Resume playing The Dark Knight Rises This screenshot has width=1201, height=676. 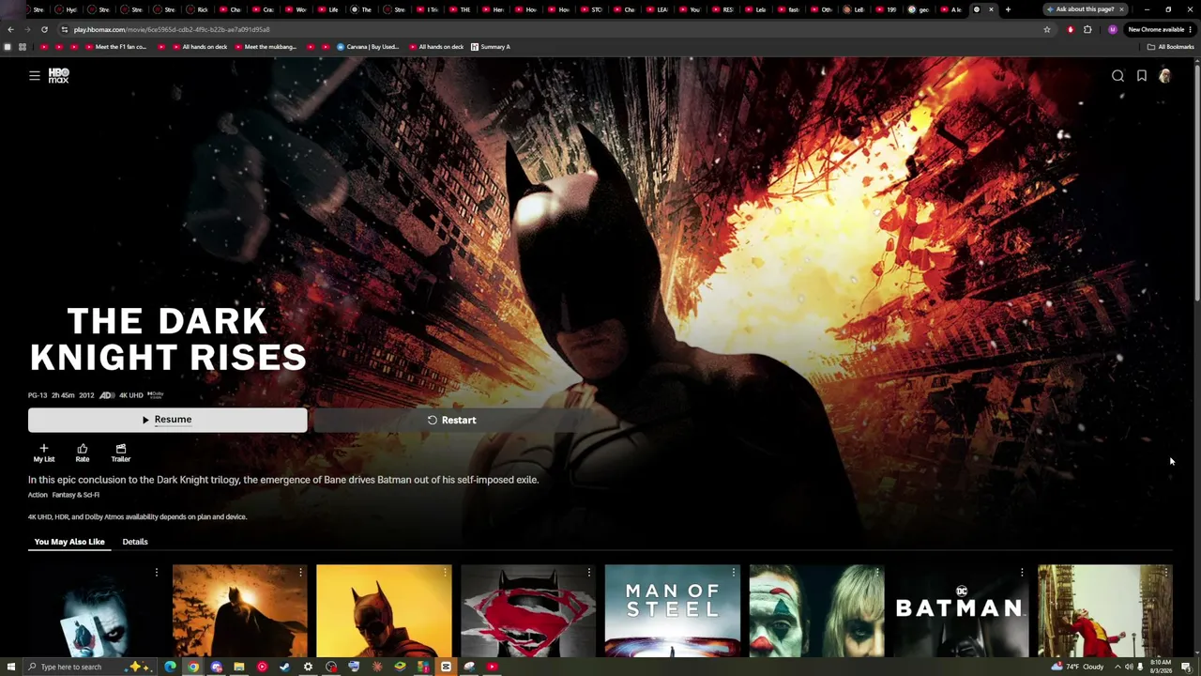167,420
